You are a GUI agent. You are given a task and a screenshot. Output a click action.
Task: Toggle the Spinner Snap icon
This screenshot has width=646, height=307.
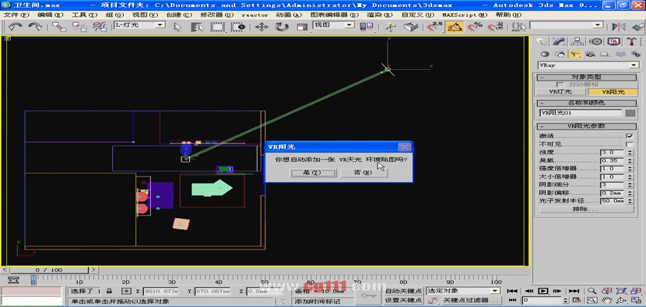(494, 27)
